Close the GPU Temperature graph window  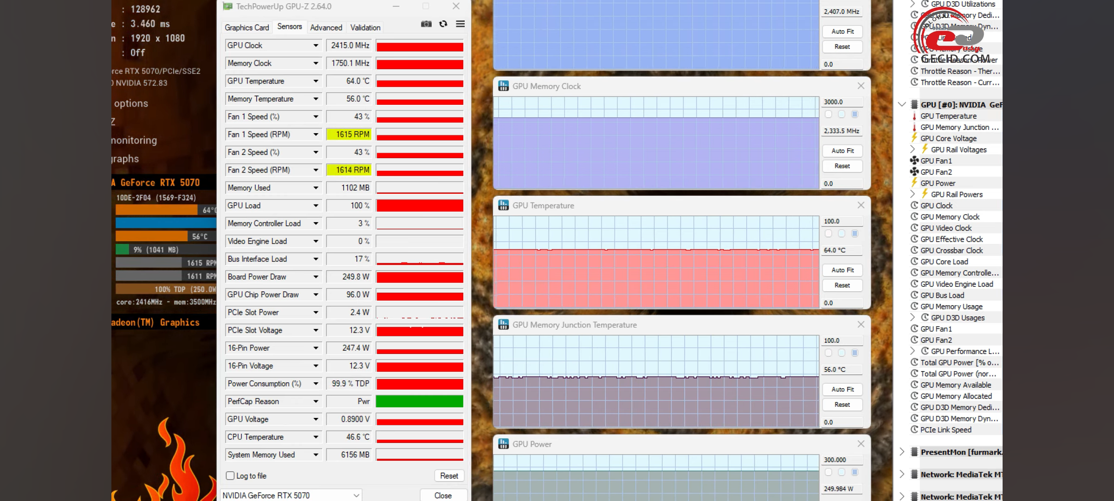[861, 205]
